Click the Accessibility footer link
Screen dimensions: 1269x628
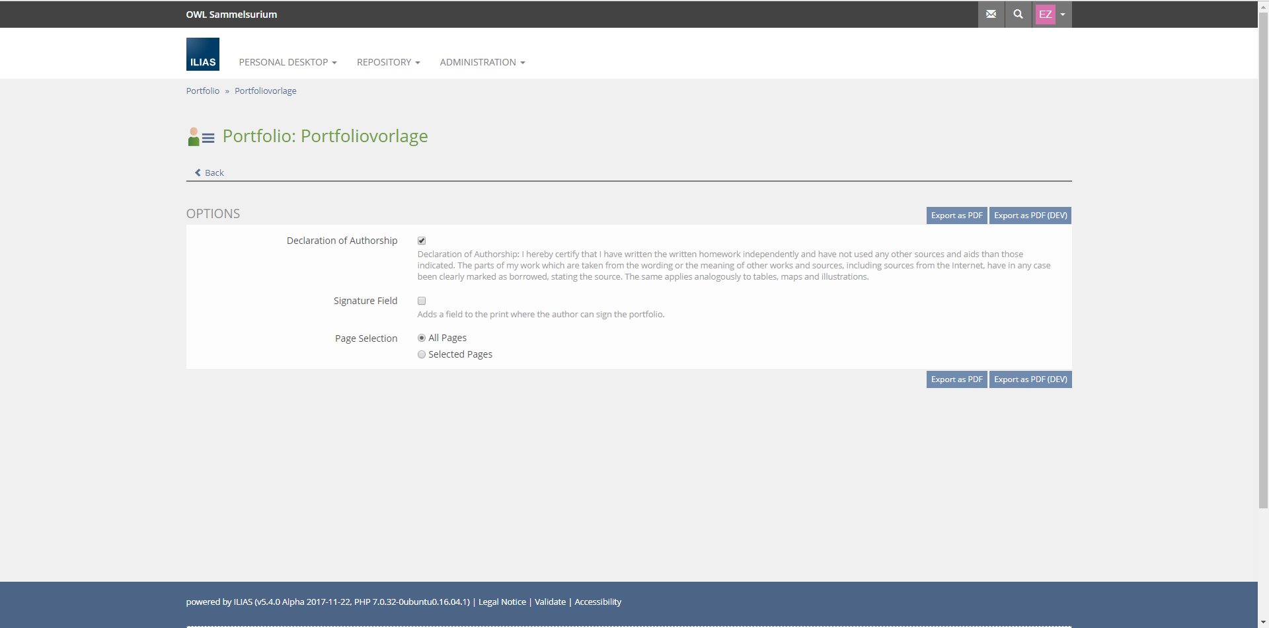[x=597, y=602]
